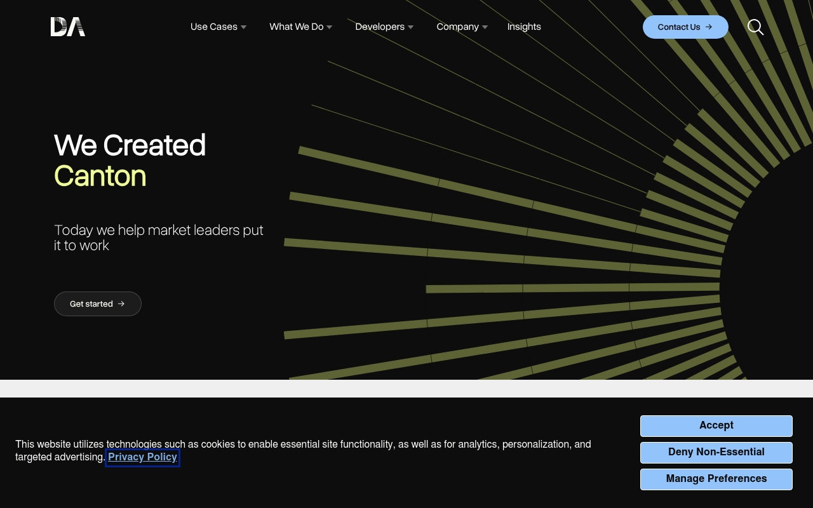This screenshot has width=813, height=508.
Task: Accept cookies
Action: pyautogui.click(x=716, y=425)
